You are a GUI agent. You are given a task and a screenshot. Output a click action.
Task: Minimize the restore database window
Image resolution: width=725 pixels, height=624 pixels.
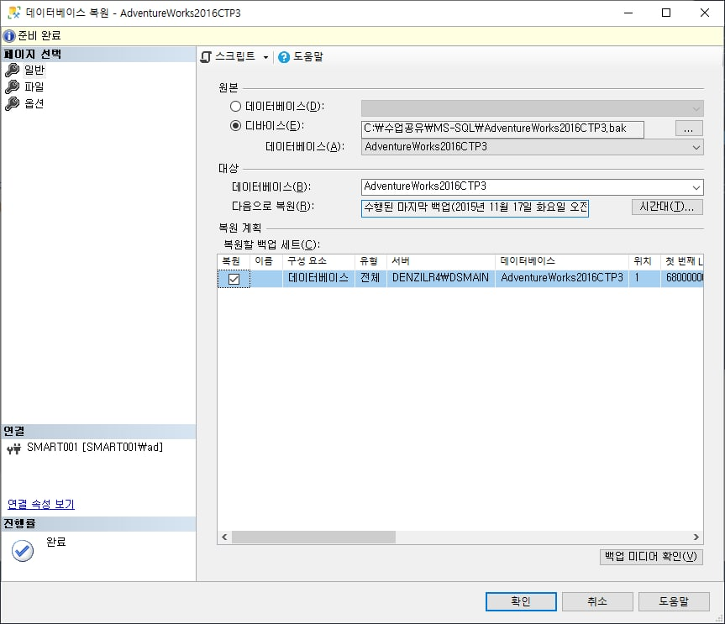coord(628,13)
